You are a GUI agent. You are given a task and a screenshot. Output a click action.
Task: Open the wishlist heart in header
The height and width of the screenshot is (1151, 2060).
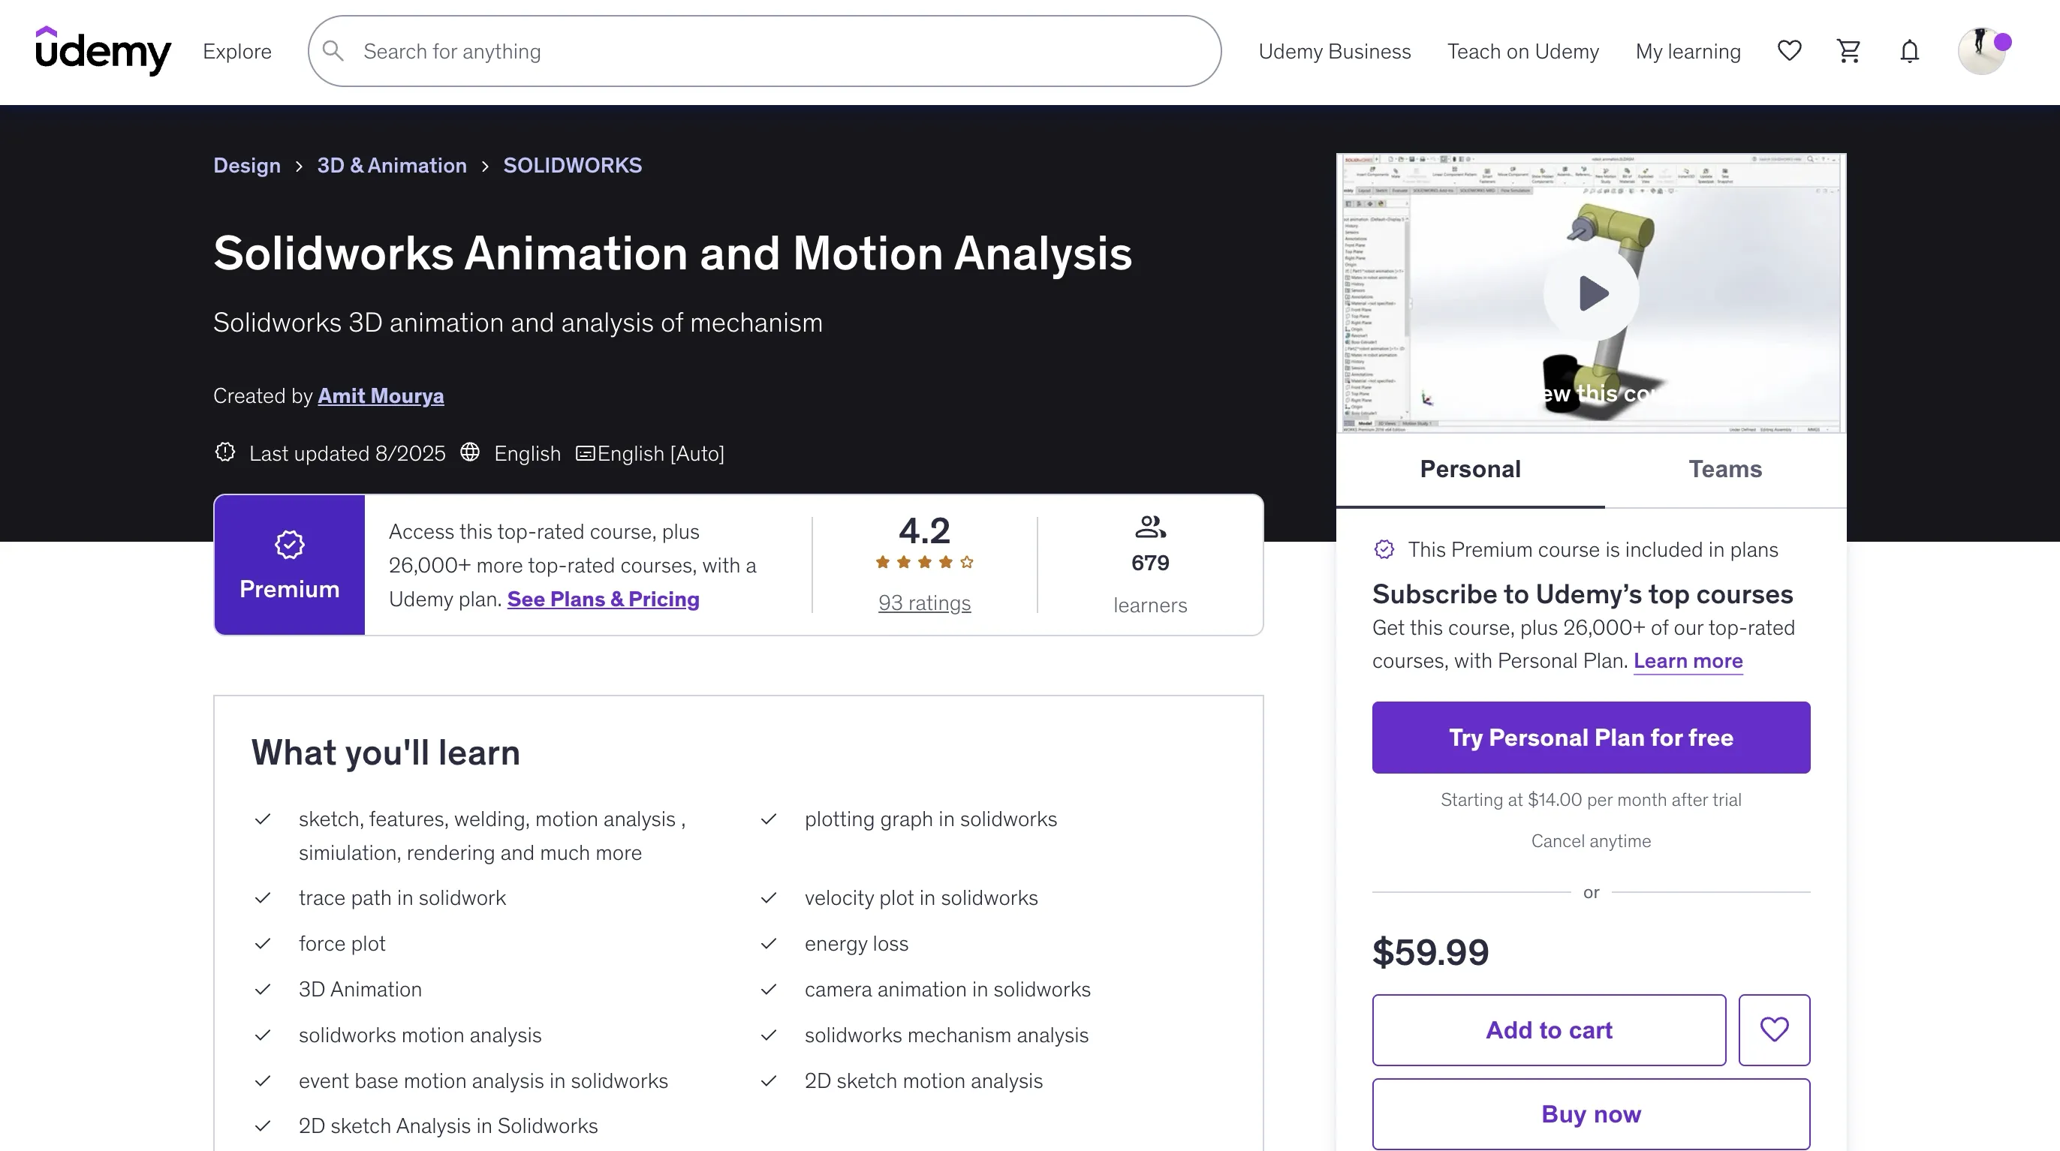pyautogui.click(x=1789, y=51)
